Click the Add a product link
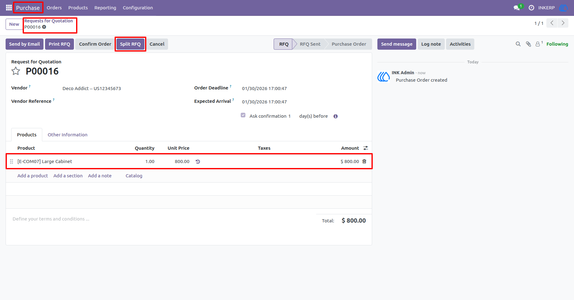The image size is (574, 300). click(x=33, y=176)
